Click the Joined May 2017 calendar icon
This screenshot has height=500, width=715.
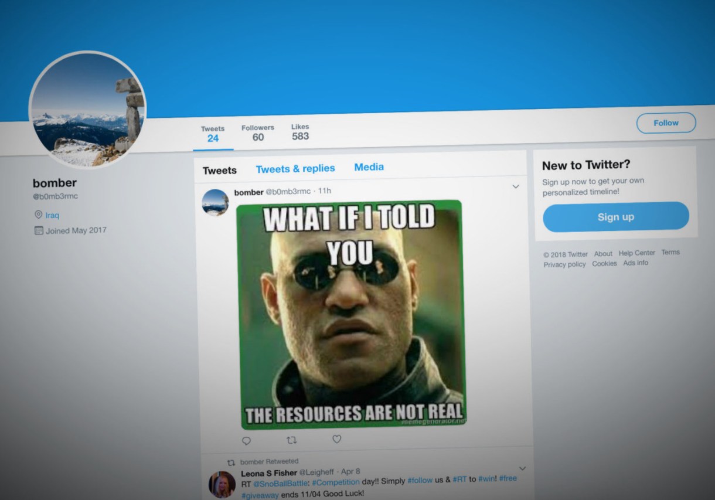click(39, 231)
